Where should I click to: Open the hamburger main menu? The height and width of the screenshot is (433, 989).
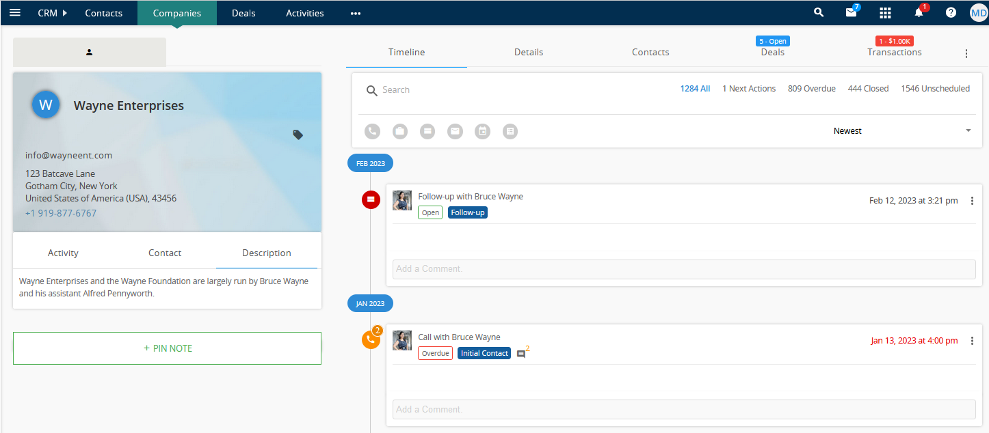14,13
